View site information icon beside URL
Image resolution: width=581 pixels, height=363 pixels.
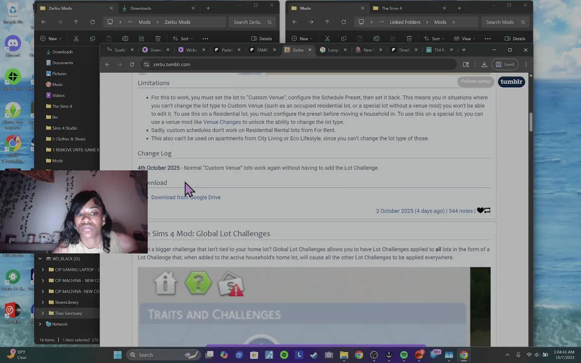click(147, 65)
